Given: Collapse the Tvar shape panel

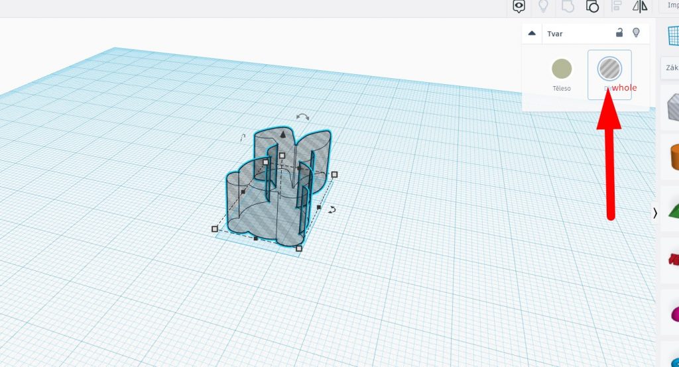Looking at the screenshot, I should pyautogui.click(x=532, y=32).
